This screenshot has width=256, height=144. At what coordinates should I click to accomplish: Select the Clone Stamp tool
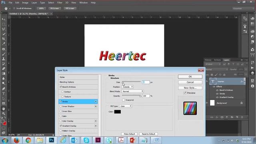(4, 59)
